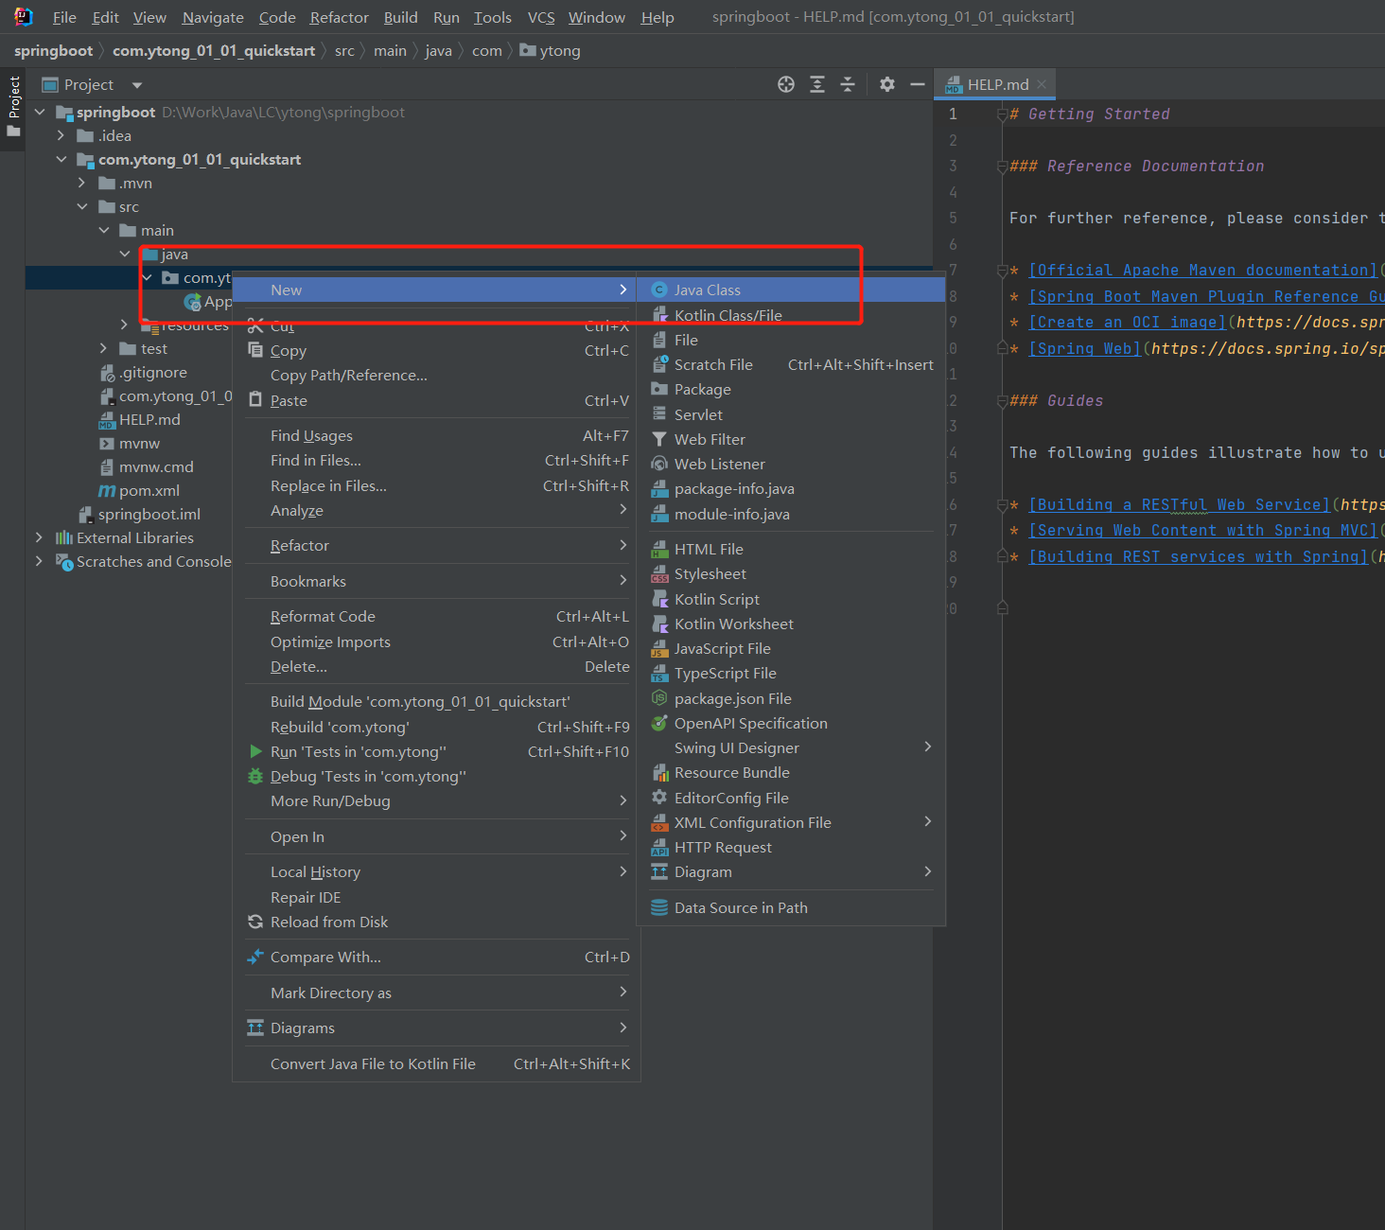This screenshot has width=1385, height=1230.
Task: Select Servlet in New submenu
Action: (791, 414)
